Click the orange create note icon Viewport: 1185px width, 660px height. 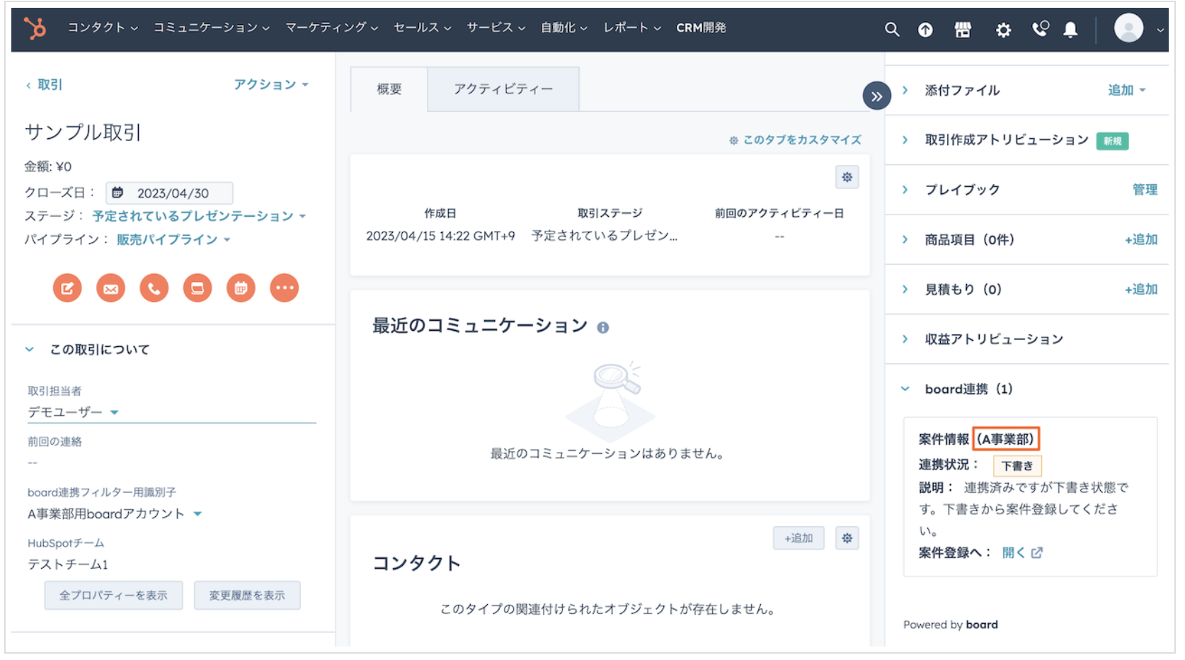pyautogui.click(x=67, y=288)
